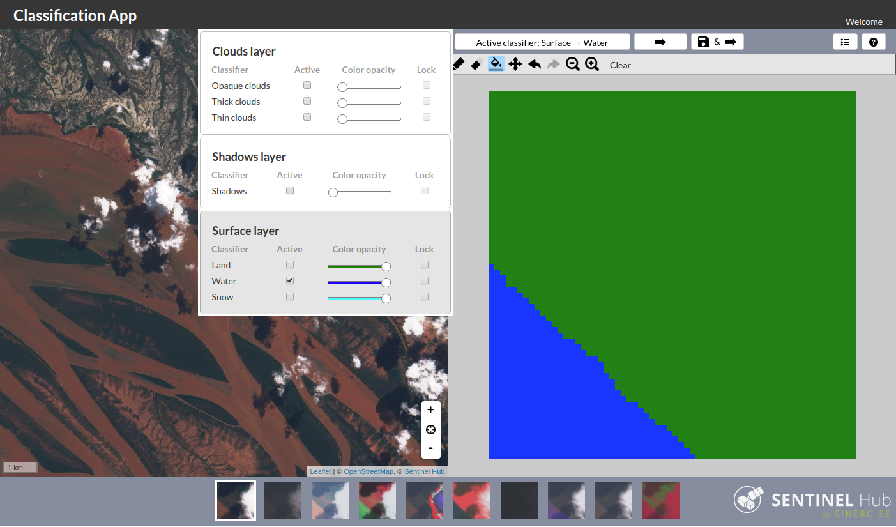Select the paint bucket fill tool

click(496, 64)
